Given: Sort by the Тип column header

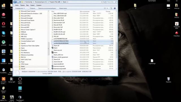Looking at the screenshot, I should [x=94, y=11].
